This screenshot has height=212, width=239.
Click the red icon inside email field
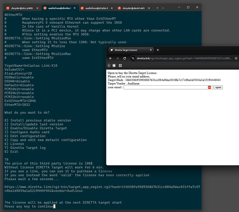(x=209, y=87)
